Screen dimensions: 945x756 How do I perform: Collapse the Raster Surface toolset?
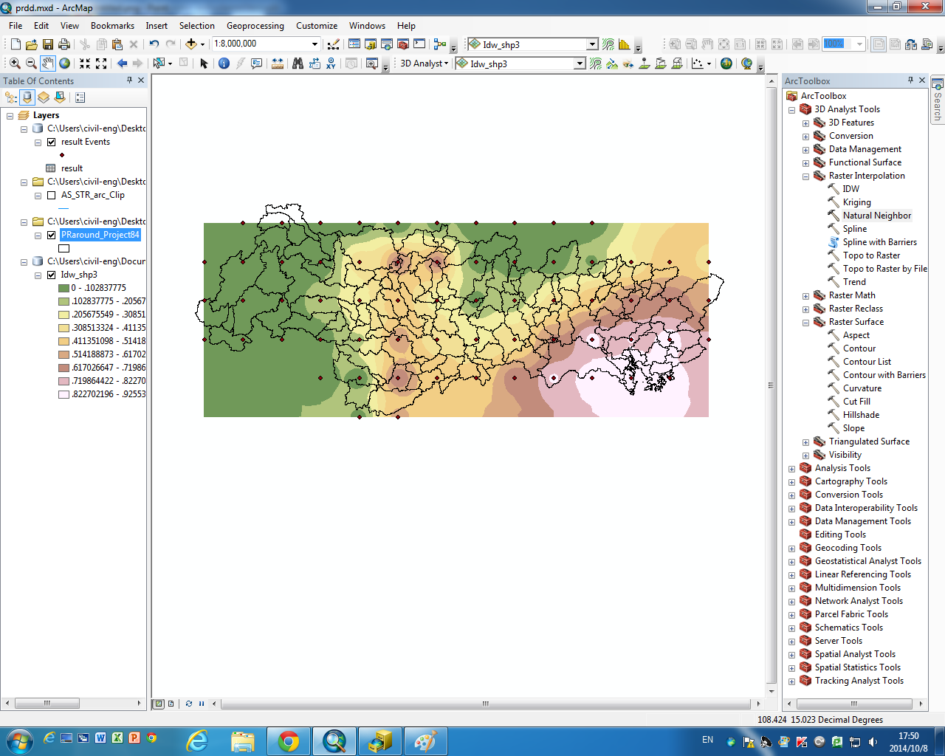806,323
